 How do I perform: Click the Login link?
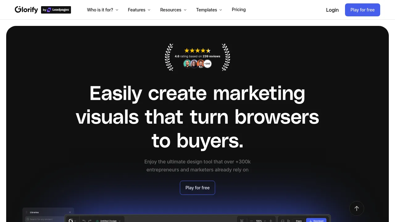coord(332,10)
